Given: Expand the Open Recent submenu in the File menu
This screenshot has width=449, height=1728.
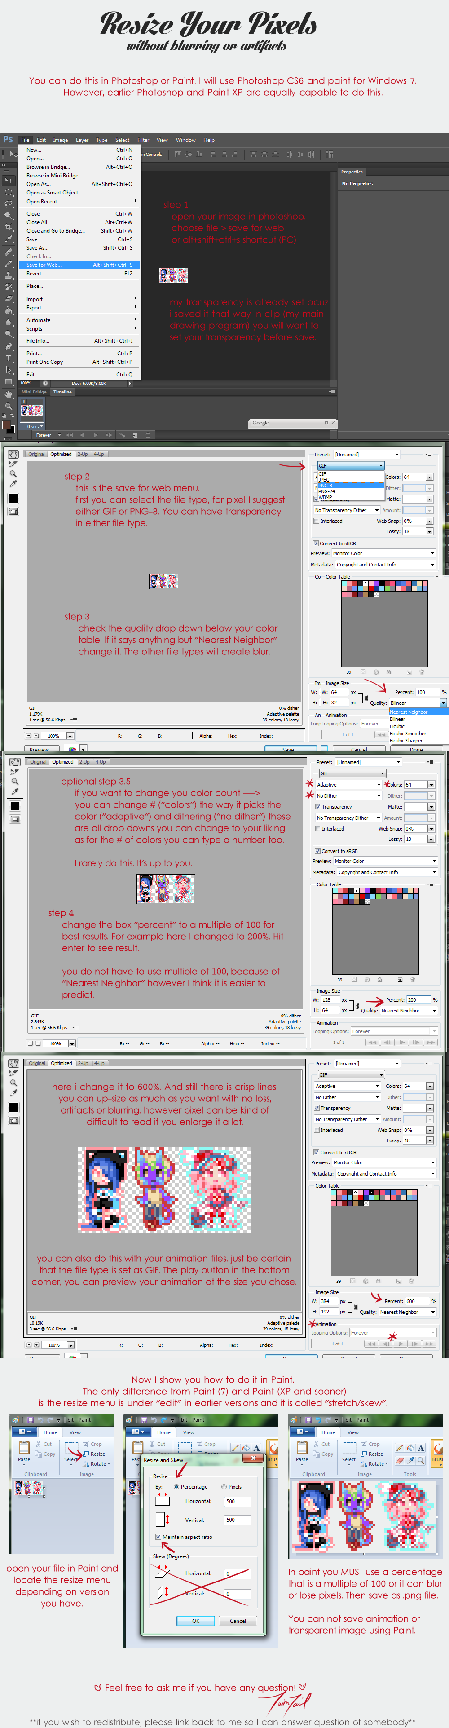Looking at the screenshot, I should [80, 201].
